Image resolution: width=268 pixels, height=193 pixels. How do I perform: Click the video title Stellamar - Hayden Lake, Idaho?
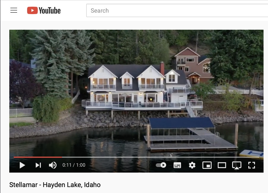[55, 185]
